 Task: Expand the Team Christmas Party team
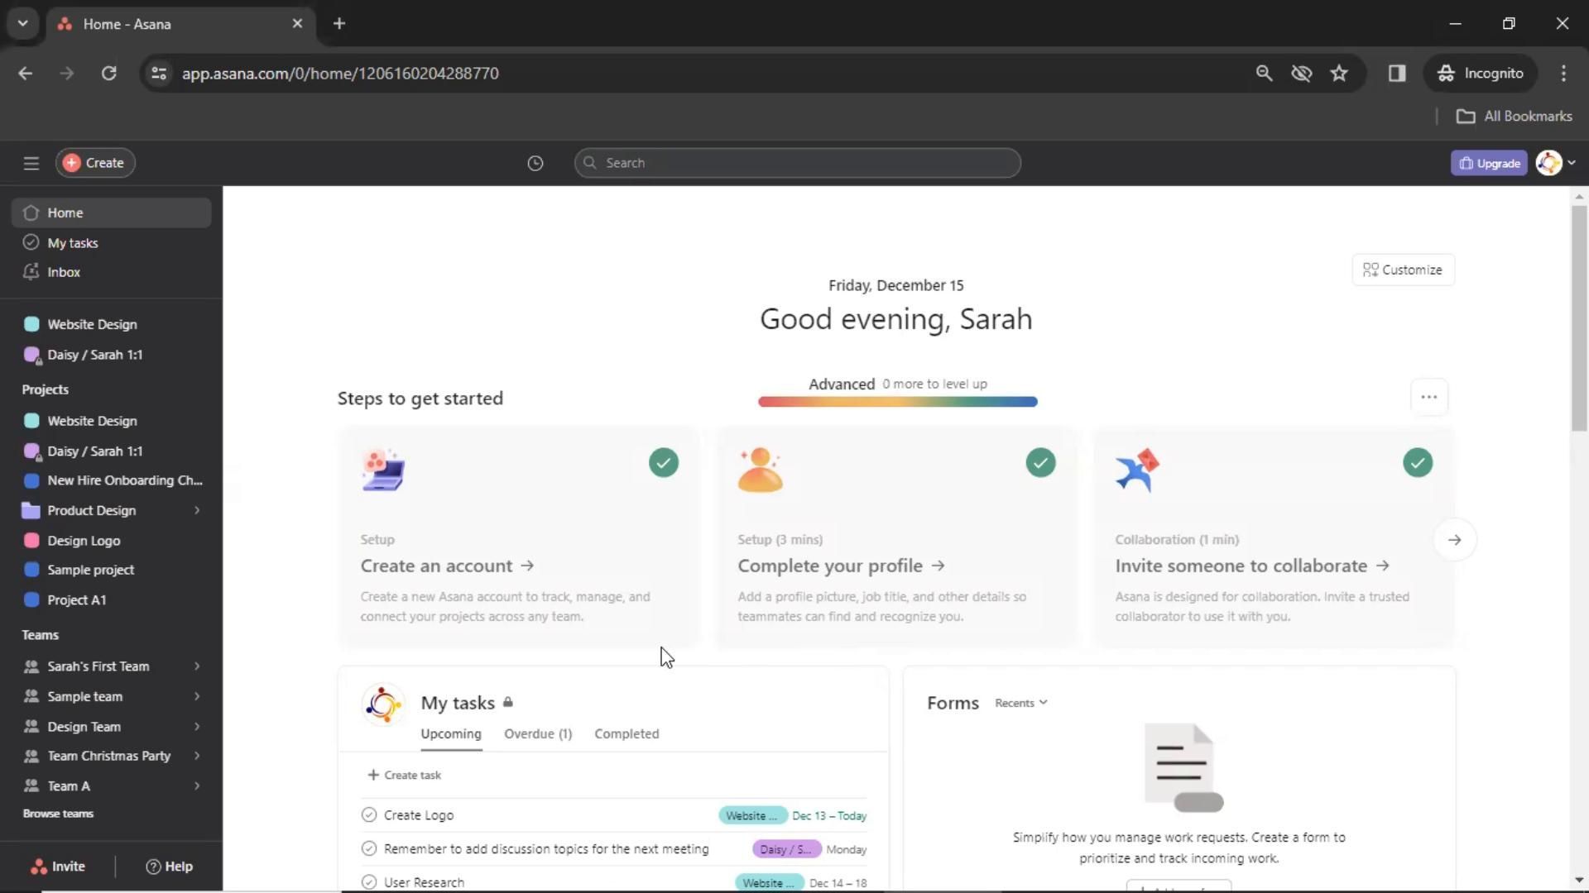[197, 756]
